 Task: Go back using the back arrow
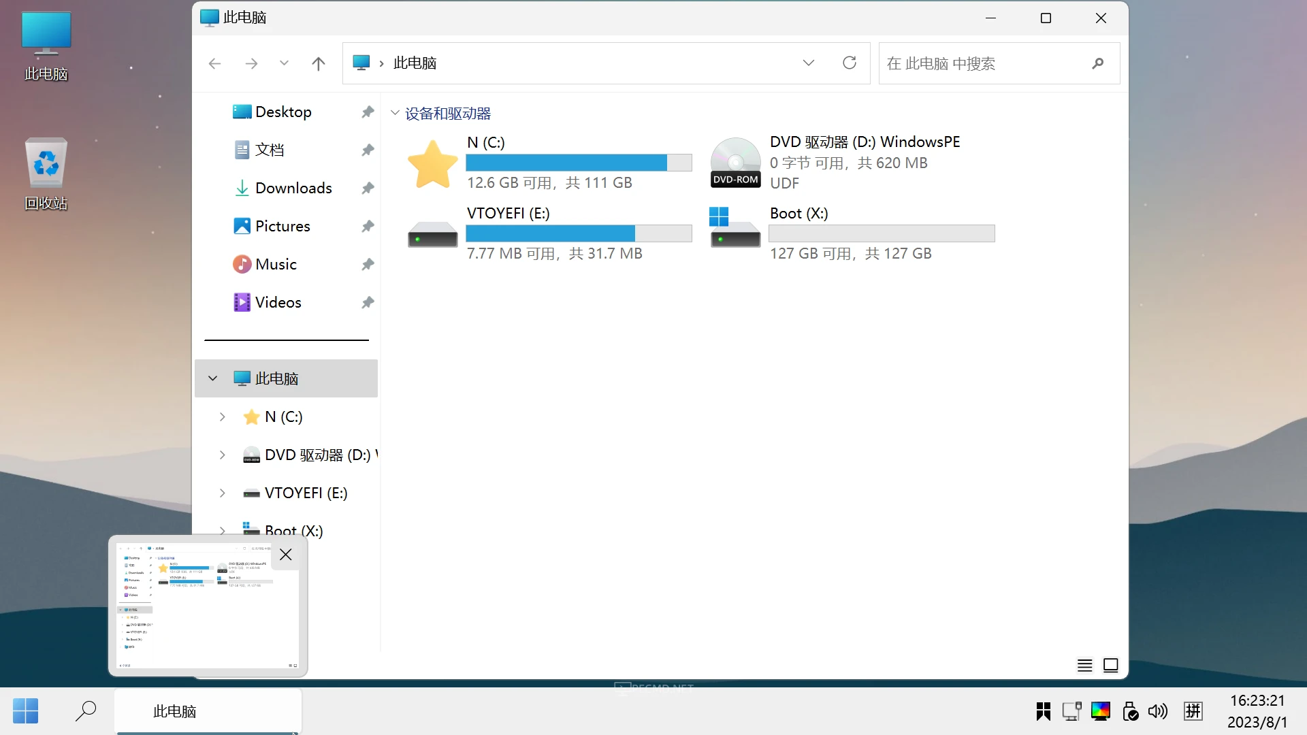pos(215,63)
